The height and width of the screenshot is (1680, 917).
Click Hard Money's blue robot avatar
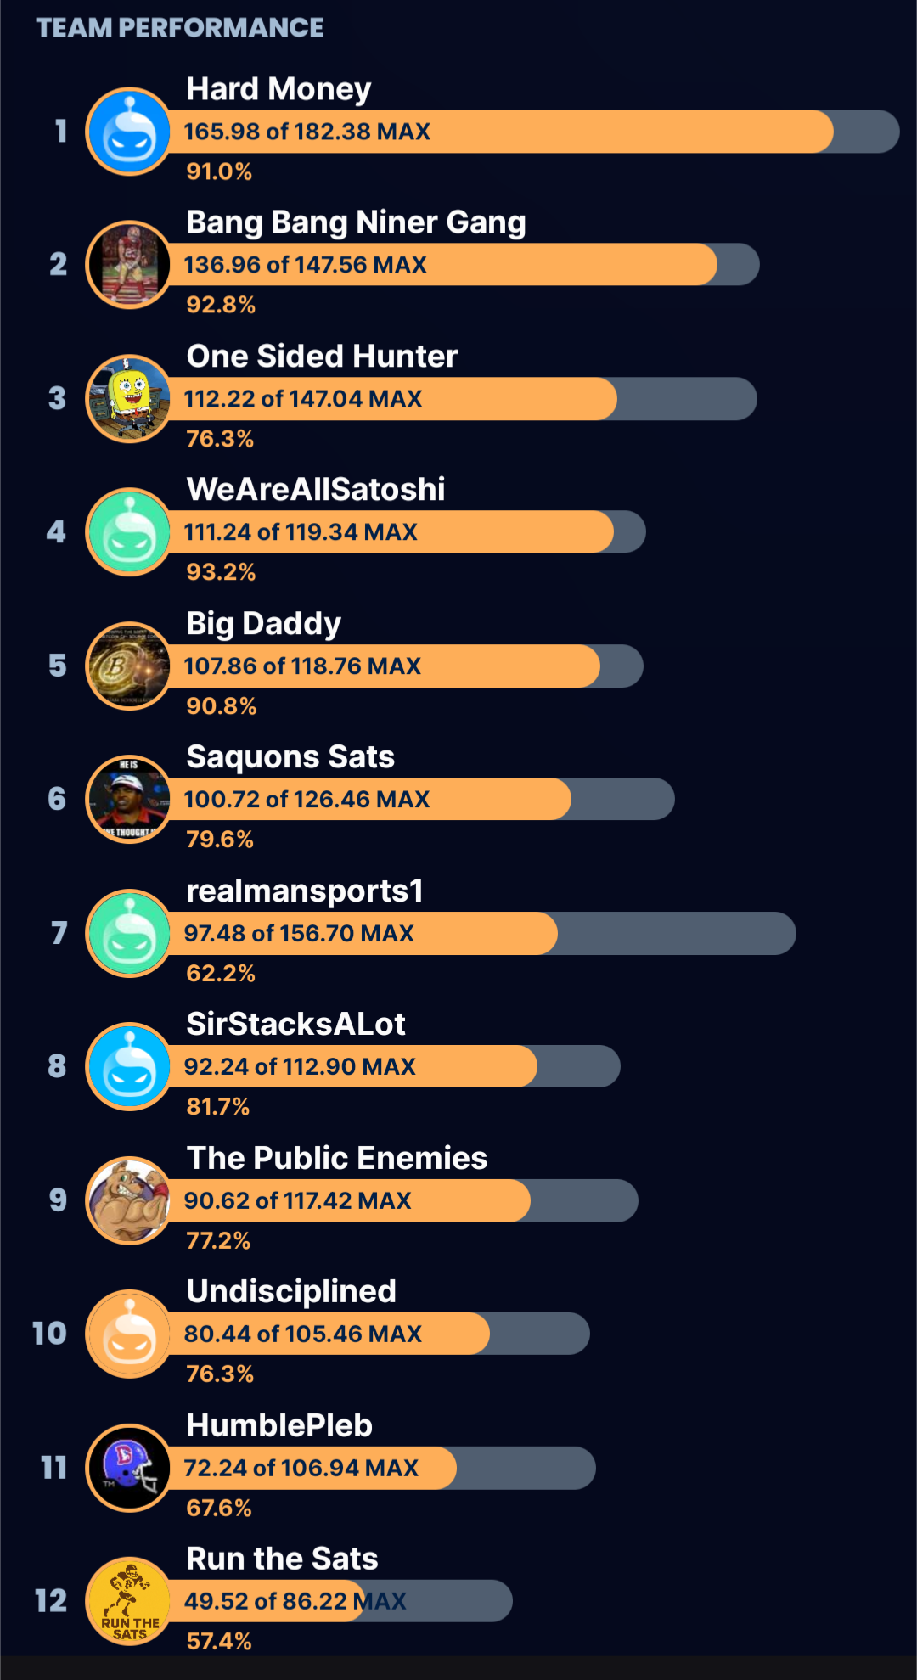129,132
